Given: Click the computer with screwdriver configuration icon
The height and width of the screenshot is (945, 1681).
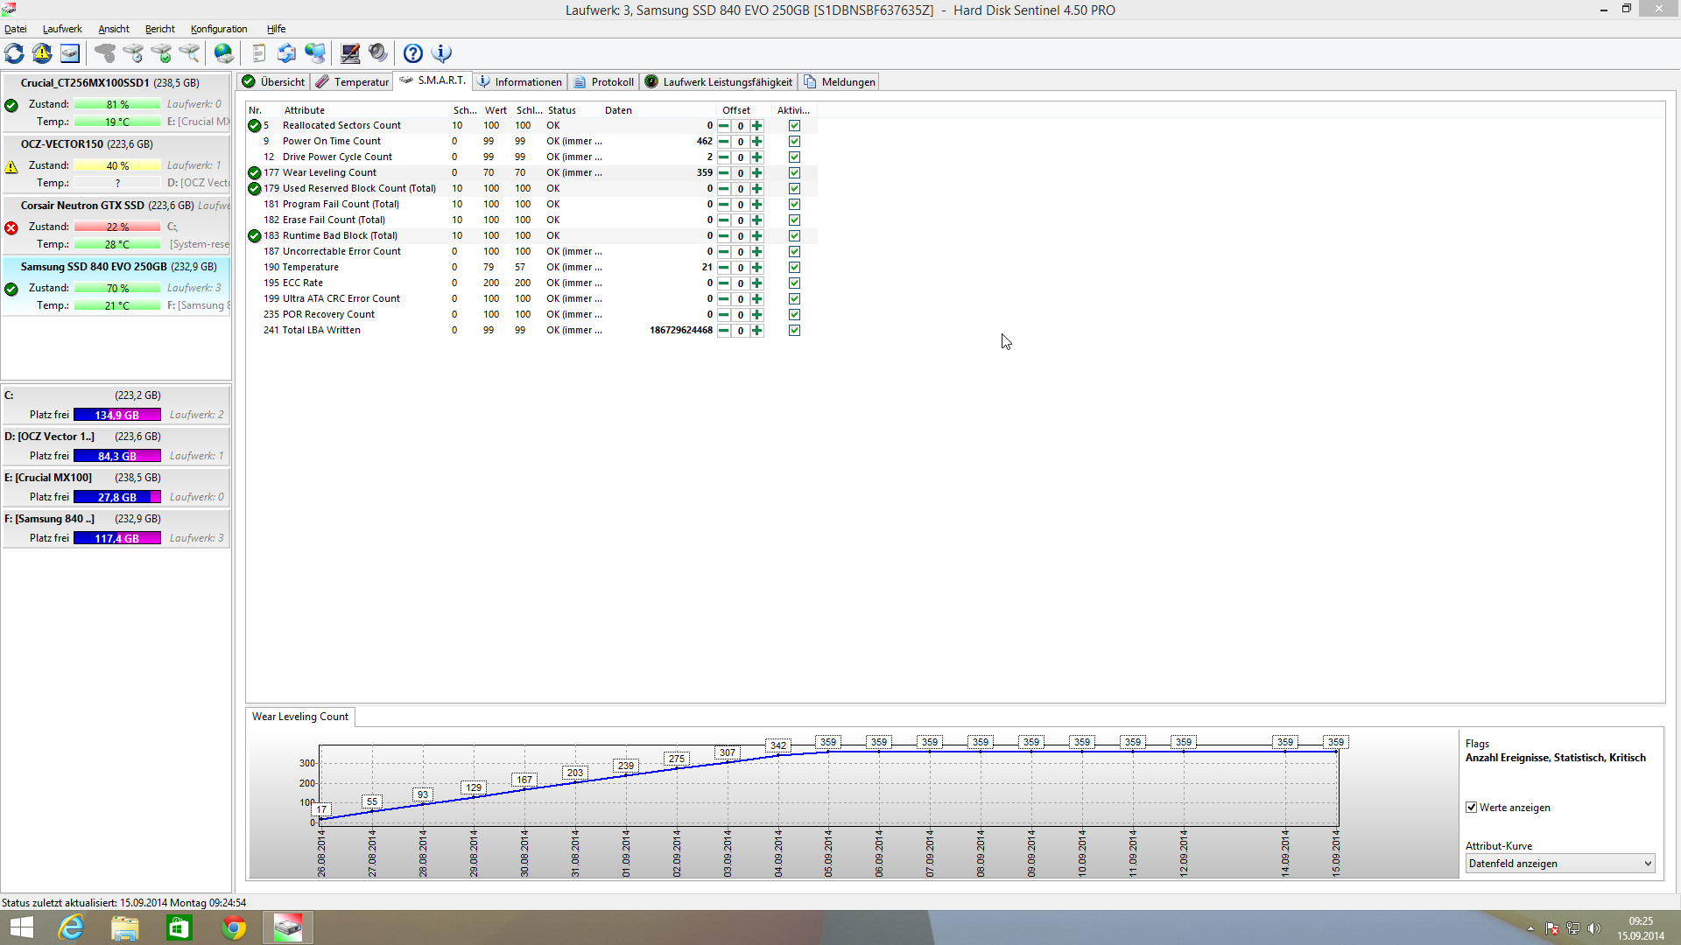Looking at the screenshot, I should tap(350, 53).
